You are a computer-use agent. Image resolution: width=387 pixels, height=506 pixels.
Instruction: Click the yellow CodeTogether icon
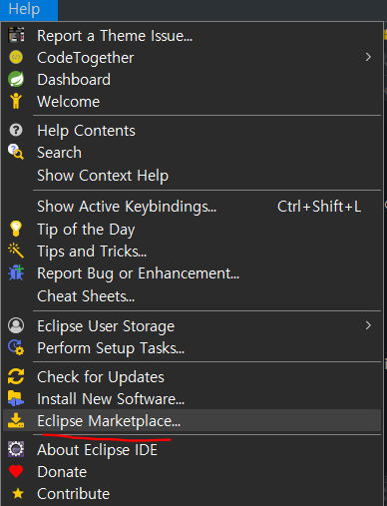(x=16, y=57)
